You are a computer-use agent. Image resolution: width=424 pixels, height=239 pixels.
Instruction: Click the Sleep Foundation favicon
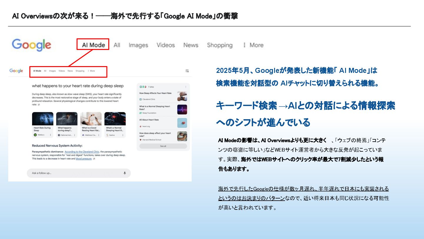[x=141, y=113]
